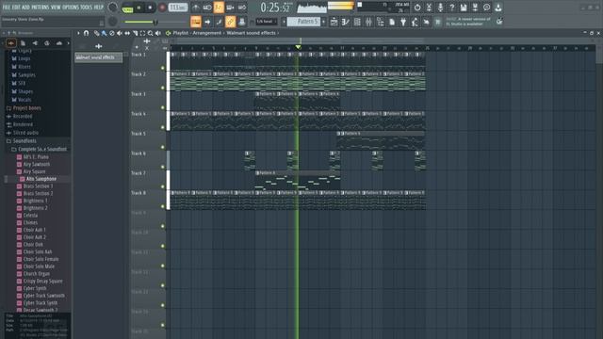
Task: Stop playback with the transport stop button
Action: pyautogui.click(x=150, y=8)
